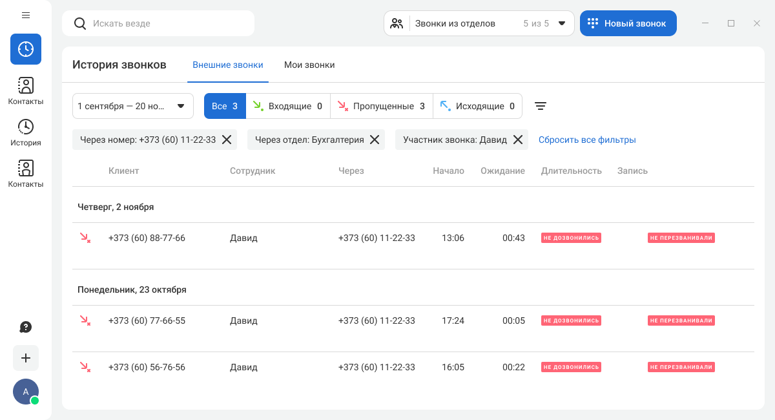Select the Внешние звонки tab

click(x=228, y=65)
